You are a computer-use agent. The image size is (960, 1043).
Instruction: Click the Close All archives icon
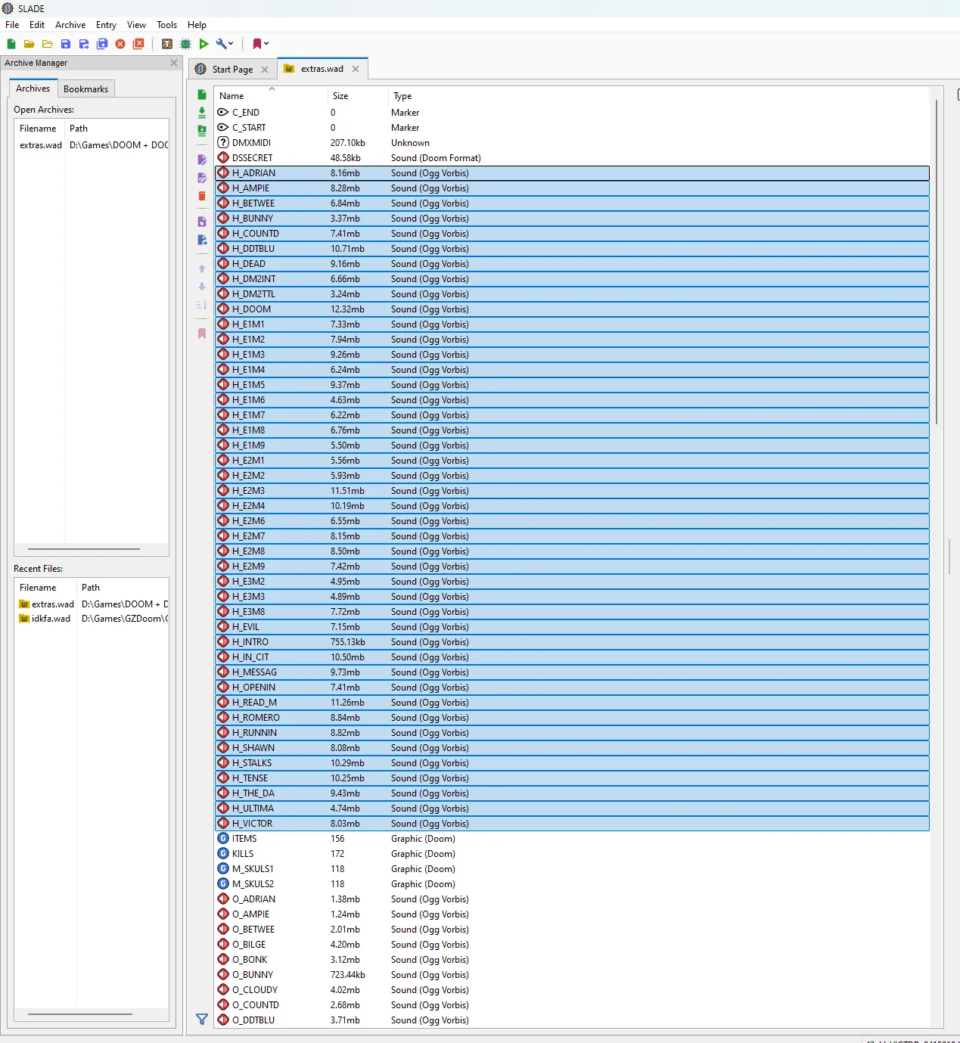tap(138, 44)
